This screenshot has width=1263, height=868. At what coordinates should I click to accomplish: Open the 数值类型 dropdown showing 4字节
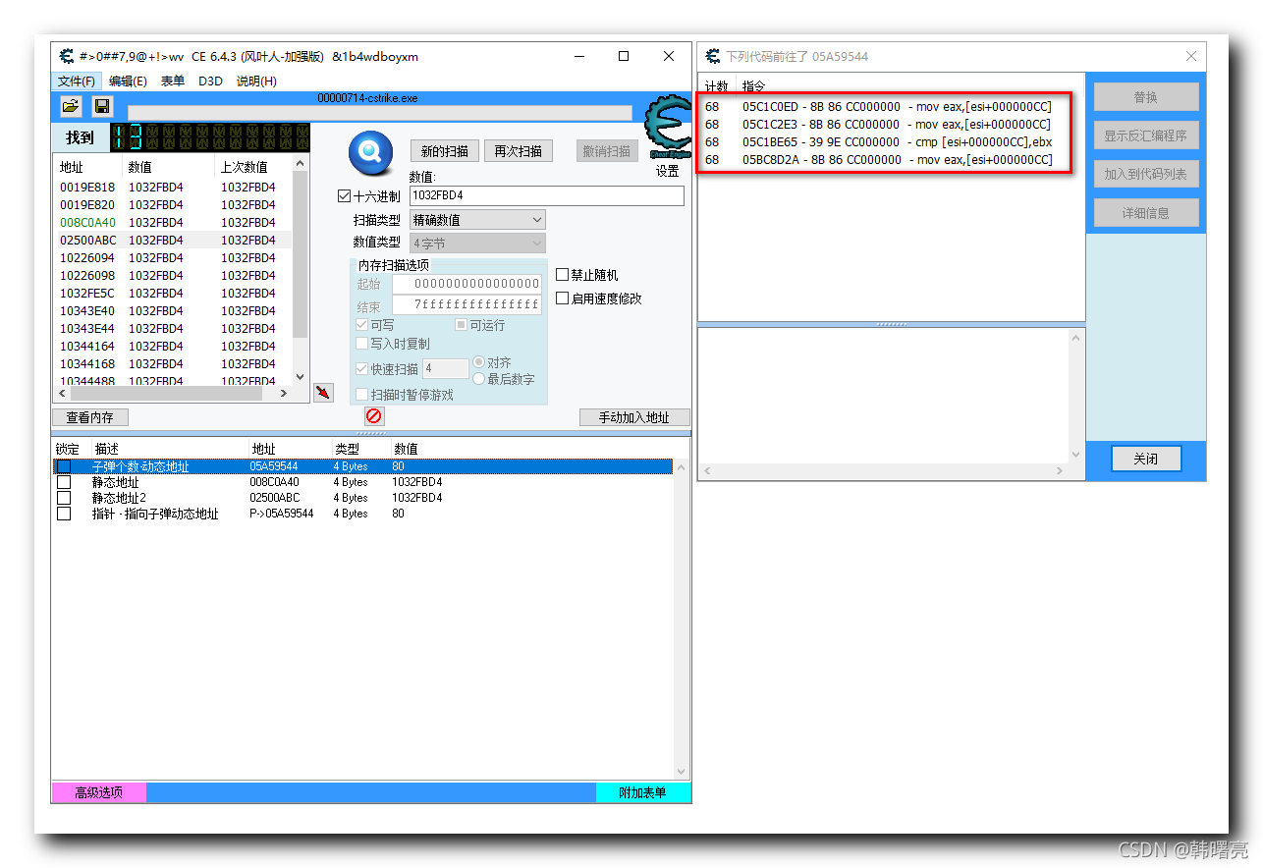pos(477,244)
